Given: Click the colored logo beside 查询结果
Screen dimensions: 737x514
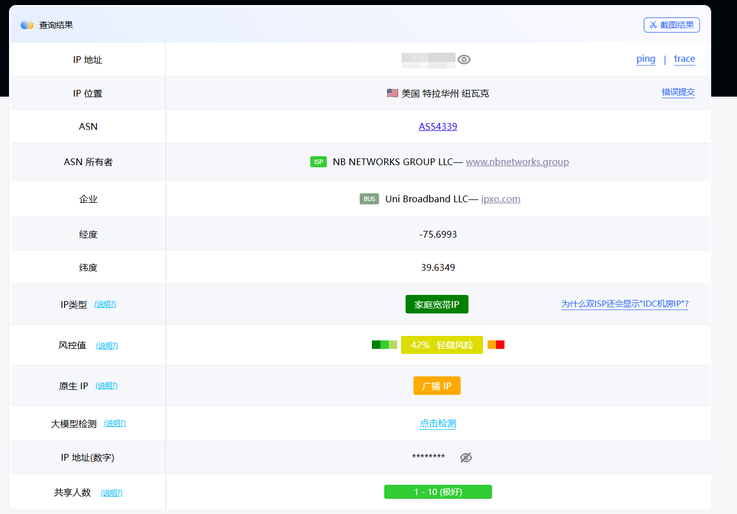Looking at the screenshot, I should click(27, 25).
